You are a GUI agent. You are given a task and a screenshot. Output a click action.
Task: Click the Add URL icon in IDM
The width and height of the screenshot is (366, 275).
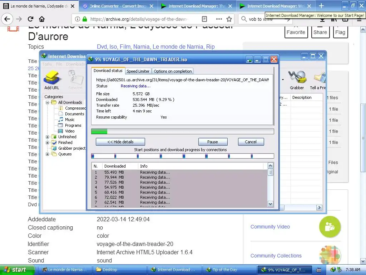click(52, 80)
